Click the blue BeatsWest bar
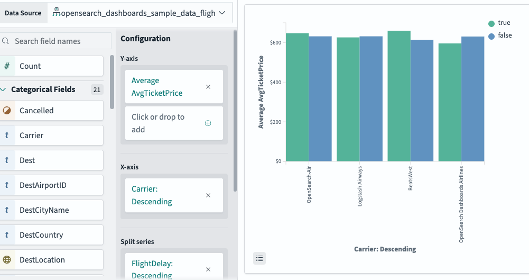The width and height of the screenshot is (529, 280). point(422,101)
